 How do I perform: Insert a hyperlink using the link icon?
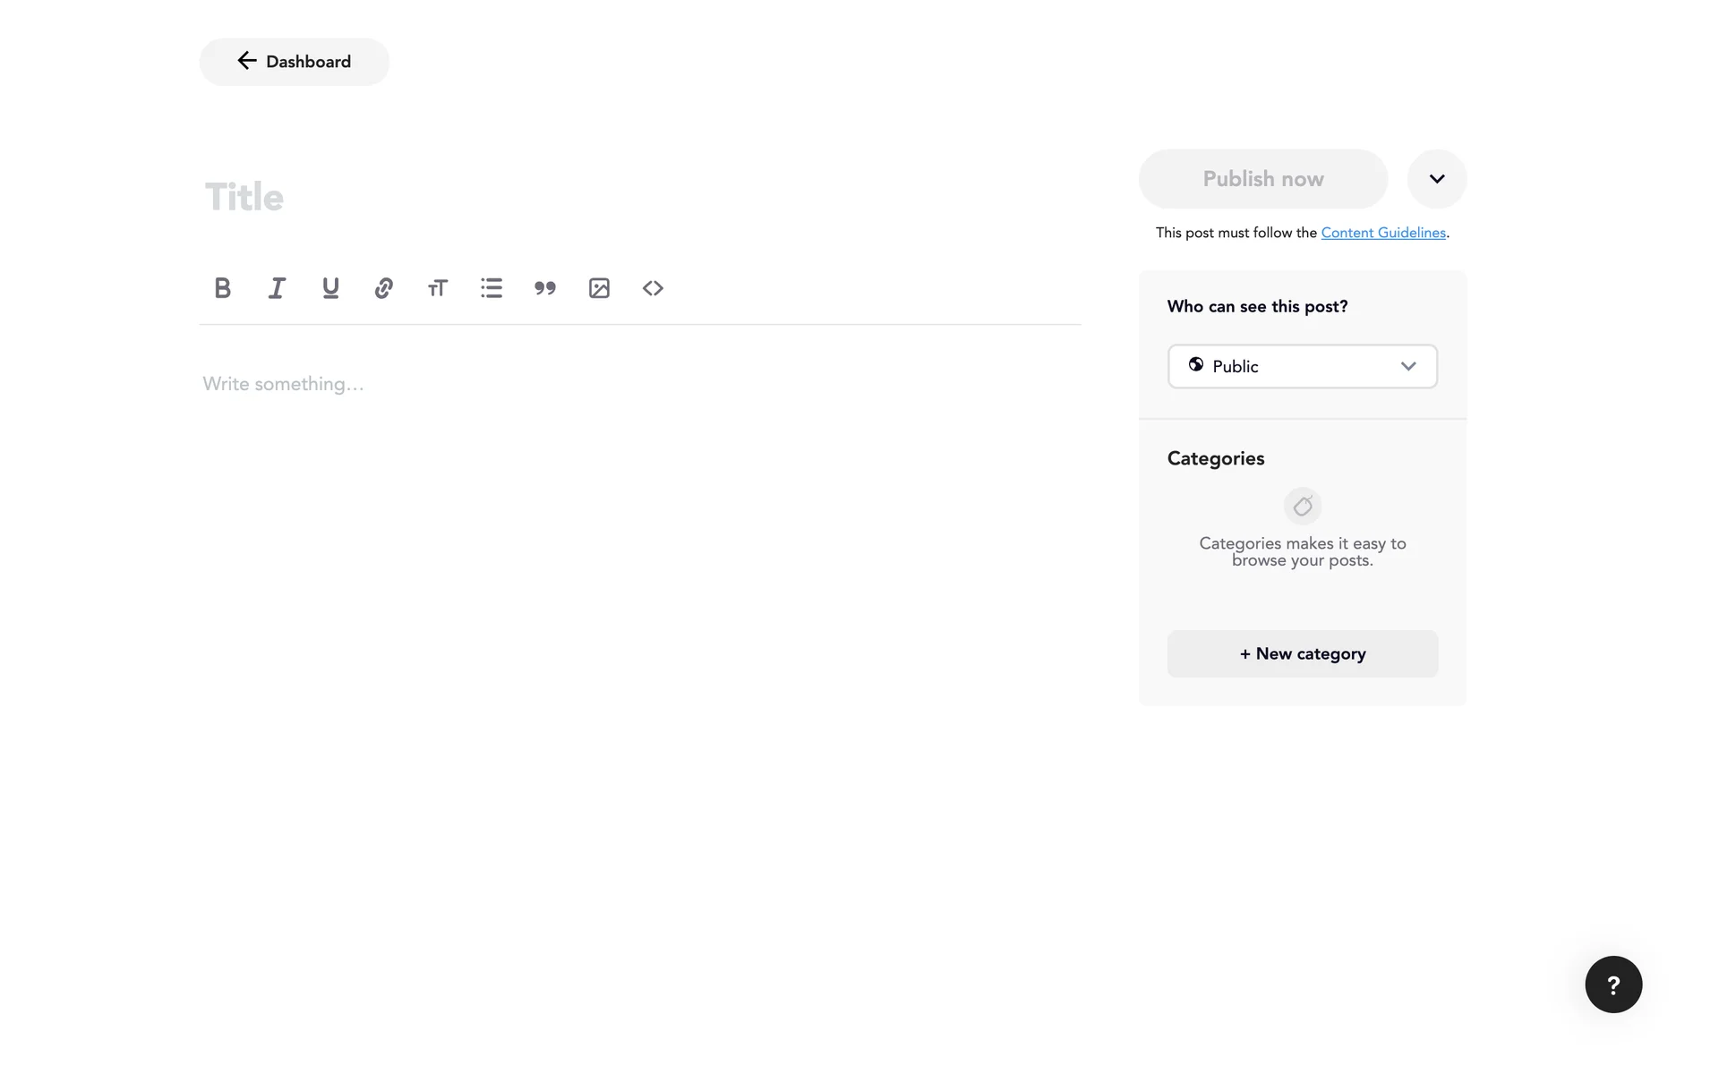coord(384,288)
